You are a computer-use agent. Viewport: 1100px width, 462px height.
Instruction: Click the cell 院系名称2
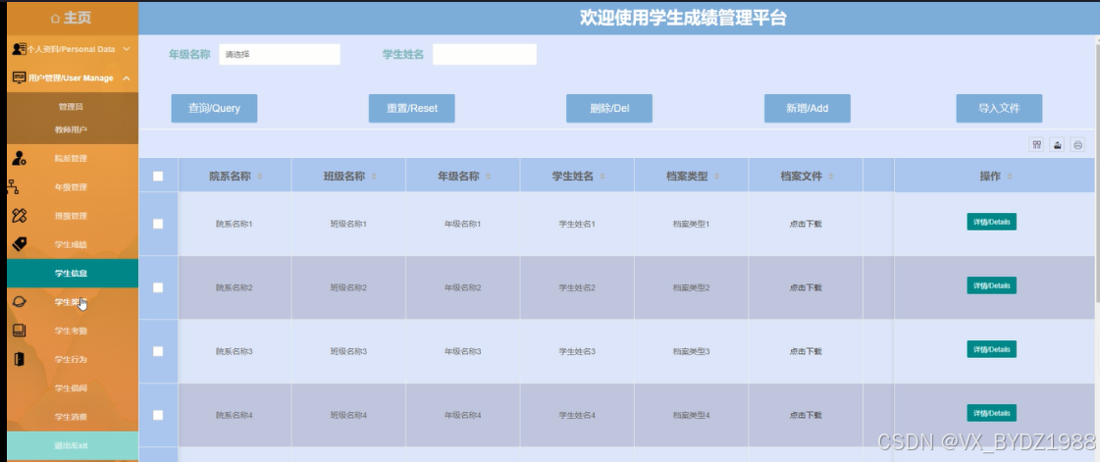point(235,287)
